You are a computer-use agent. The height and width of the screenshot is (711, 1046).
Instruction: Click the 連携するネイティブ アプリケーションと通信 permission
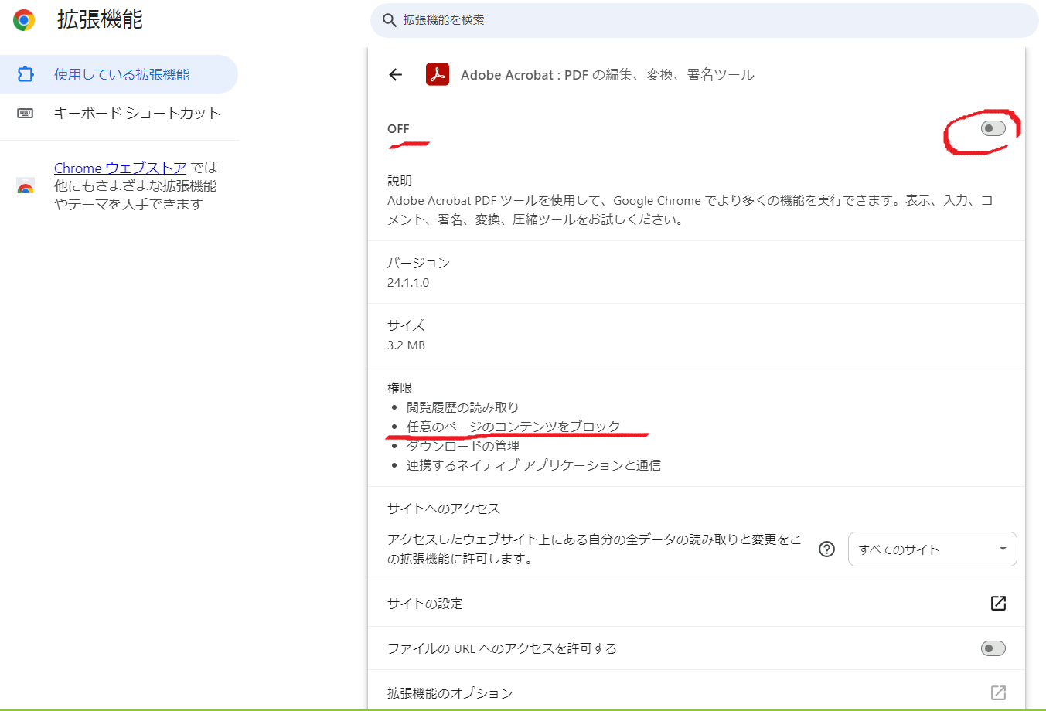(533, 465)
